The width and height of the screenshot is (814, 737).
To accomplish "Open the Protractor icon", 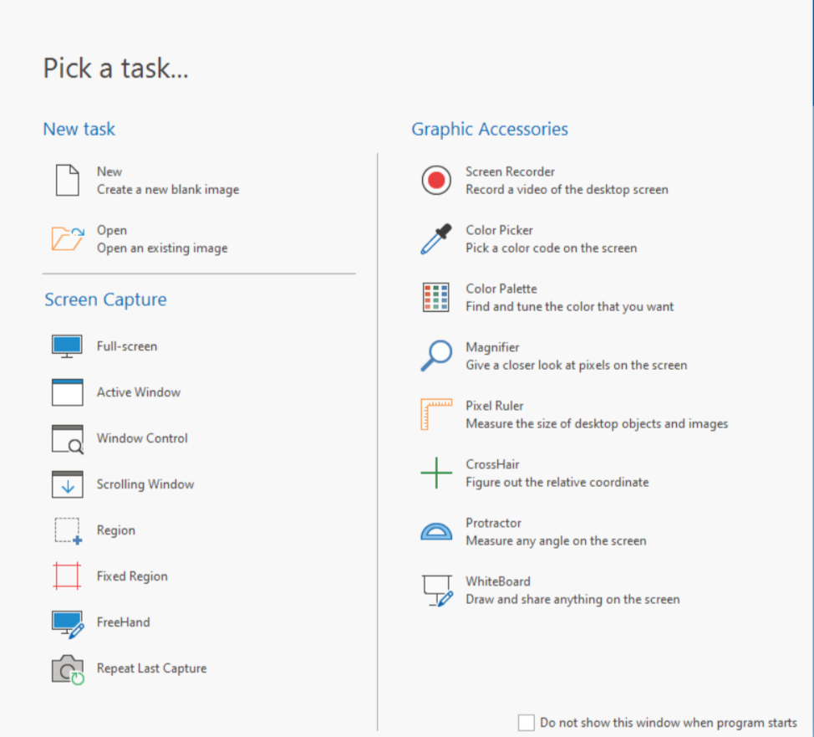I will (436, 532).
